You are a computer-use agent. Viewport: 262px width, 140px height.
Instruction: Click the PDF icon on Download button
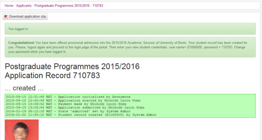pyautogui.click(x=6, y=17)
